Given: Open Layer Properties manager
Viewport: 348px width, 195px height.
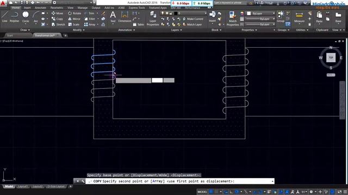Looking at the screenshot, I should click(153, 18).
